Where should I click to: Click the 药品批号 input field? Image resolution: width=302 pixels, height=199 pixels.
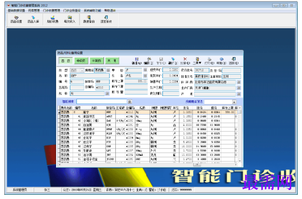pos(202,70)
